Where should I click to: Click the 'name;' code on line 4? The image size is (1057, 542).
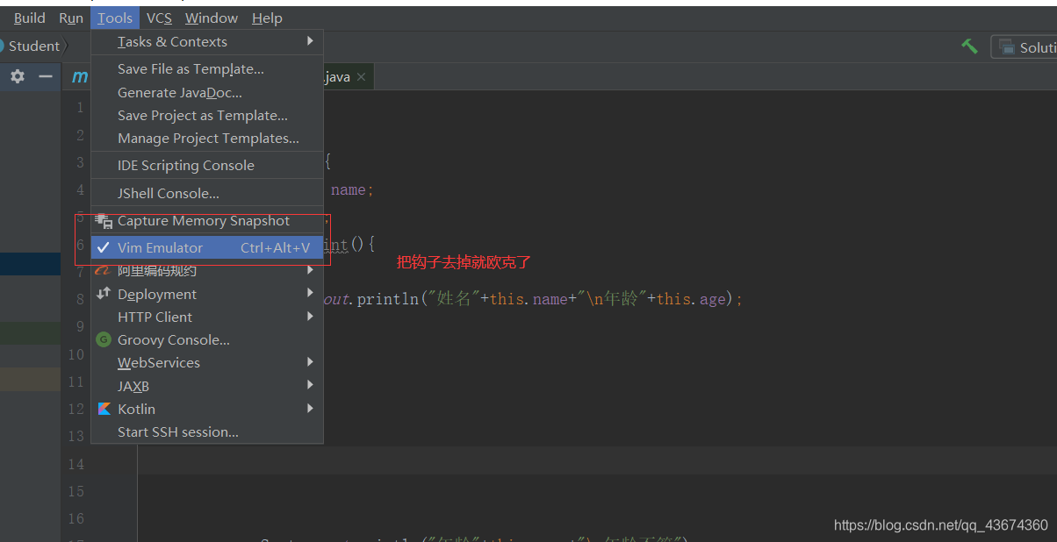353,190
